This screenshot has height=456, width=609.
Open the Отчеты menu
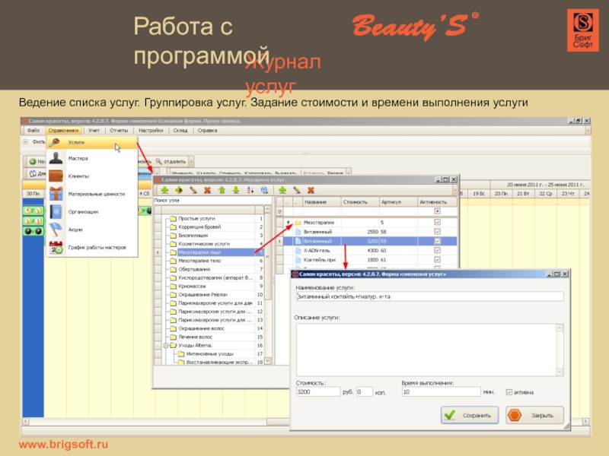point(119,131)
